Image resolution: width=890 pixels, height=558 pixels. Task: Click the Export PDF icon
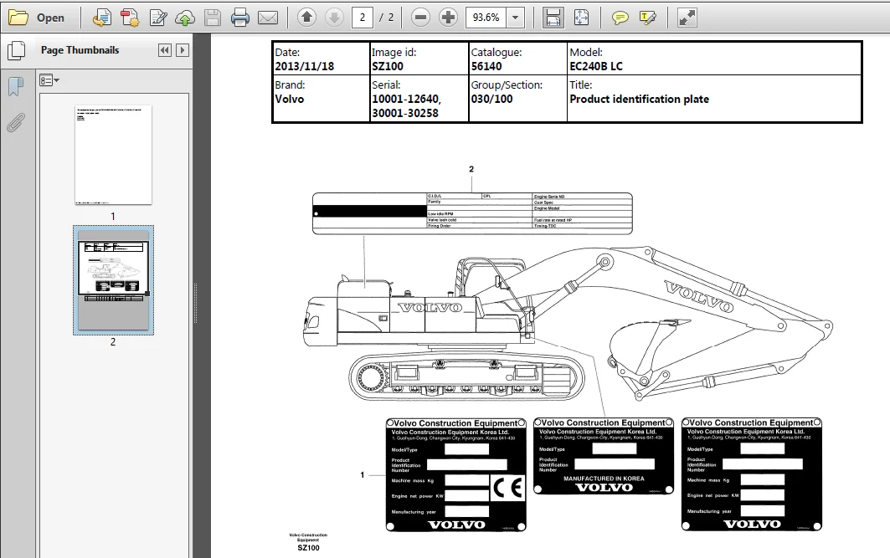130,18
